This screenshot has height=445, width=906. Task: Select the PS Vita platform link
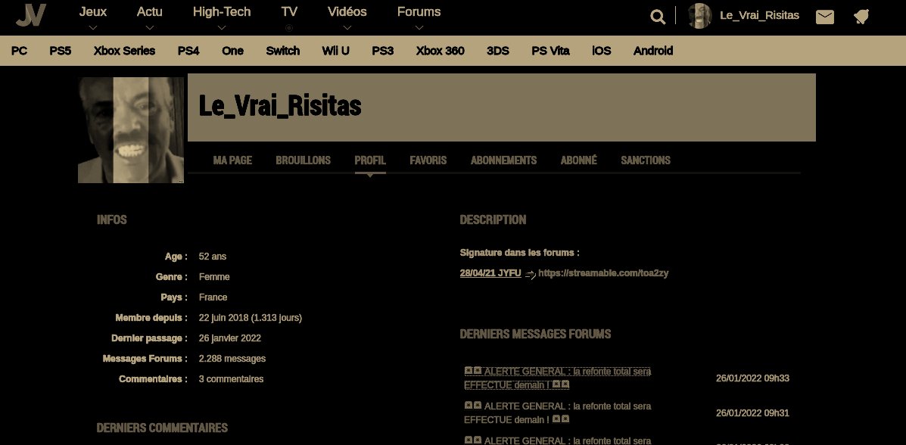(x=551, y=51)
